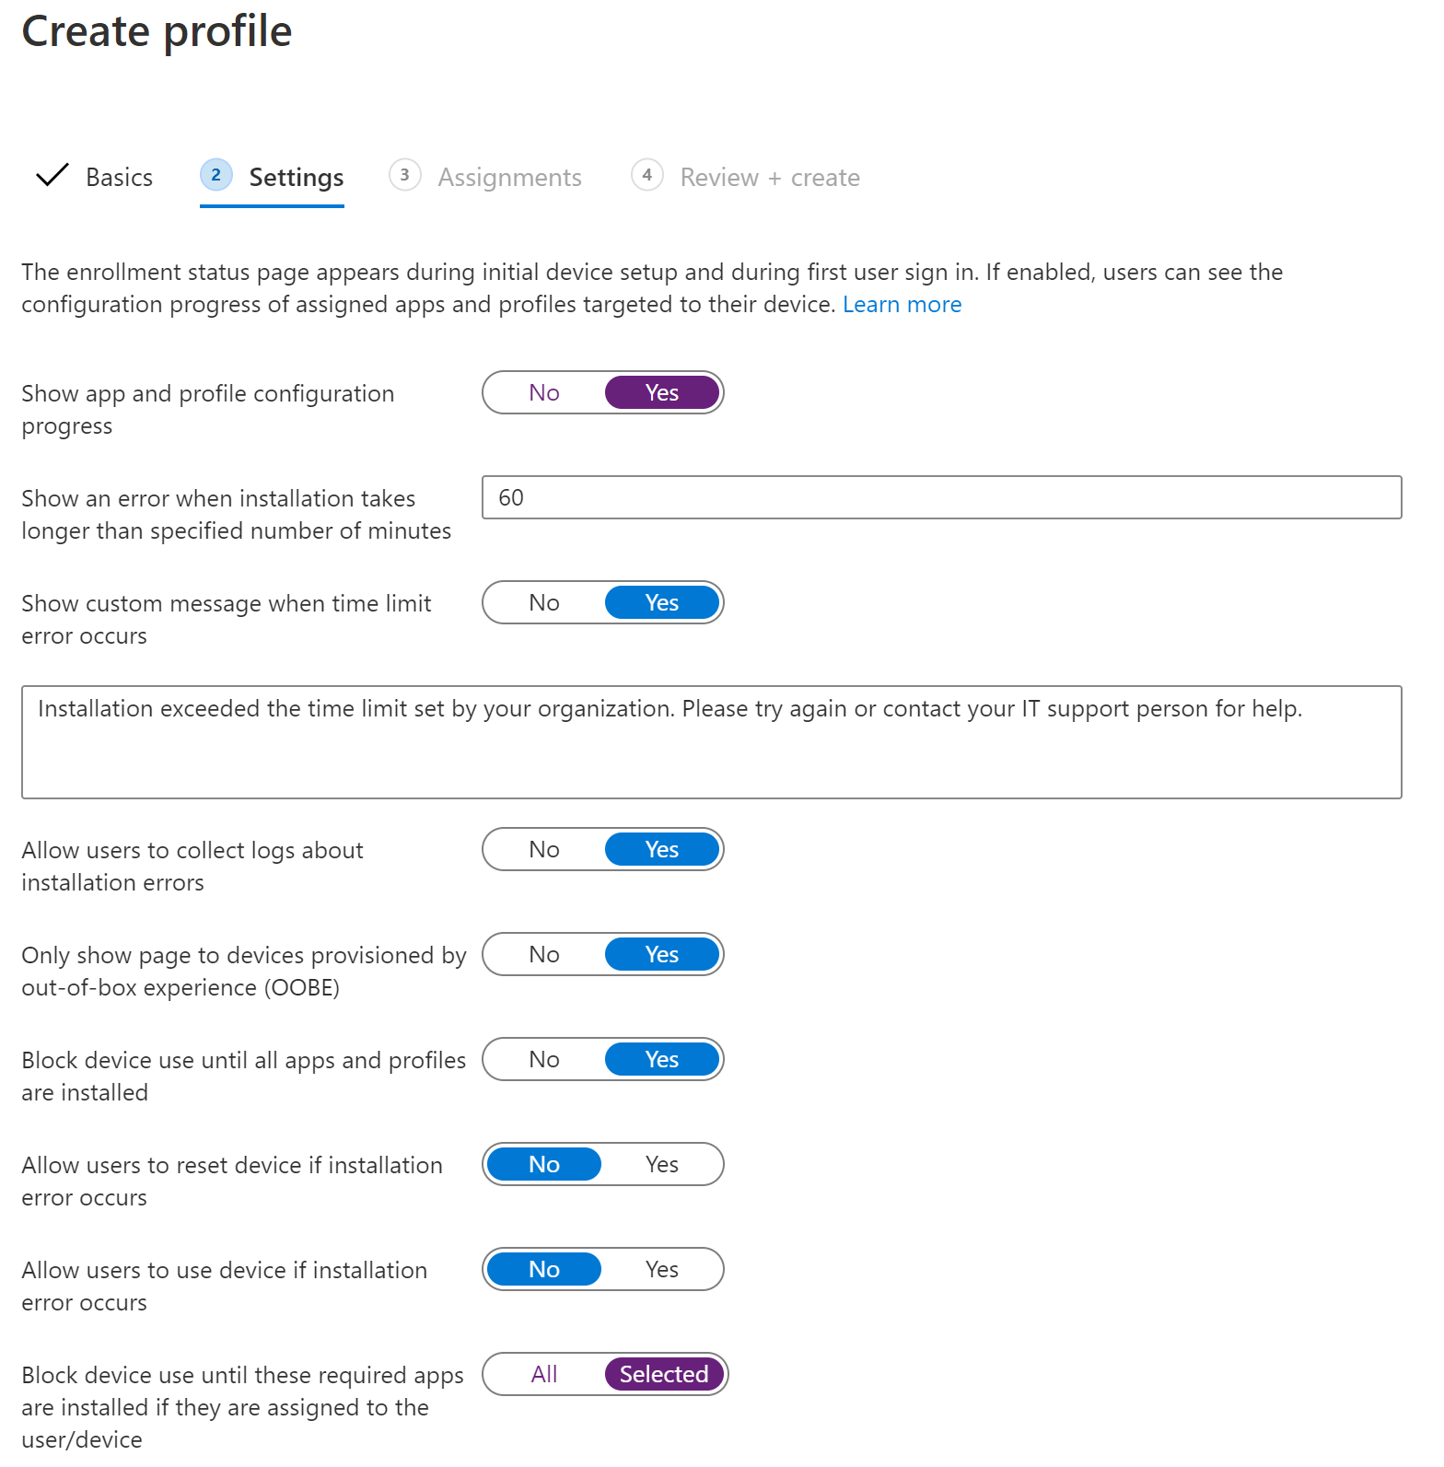Select the Settings step
Screen dimensions: 1444x1467
(x=296, y=177)
